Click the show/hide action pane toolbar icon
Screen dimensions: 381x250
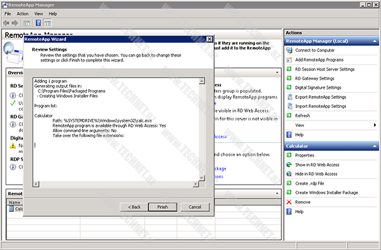[x=48, y=23]
